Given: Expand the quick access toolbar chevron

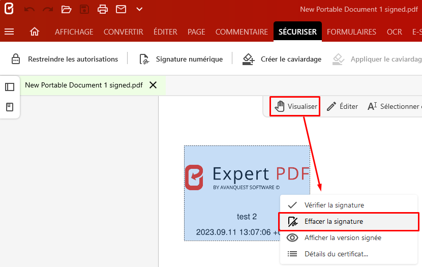Looking at the screenshot, I should [139, 9].
